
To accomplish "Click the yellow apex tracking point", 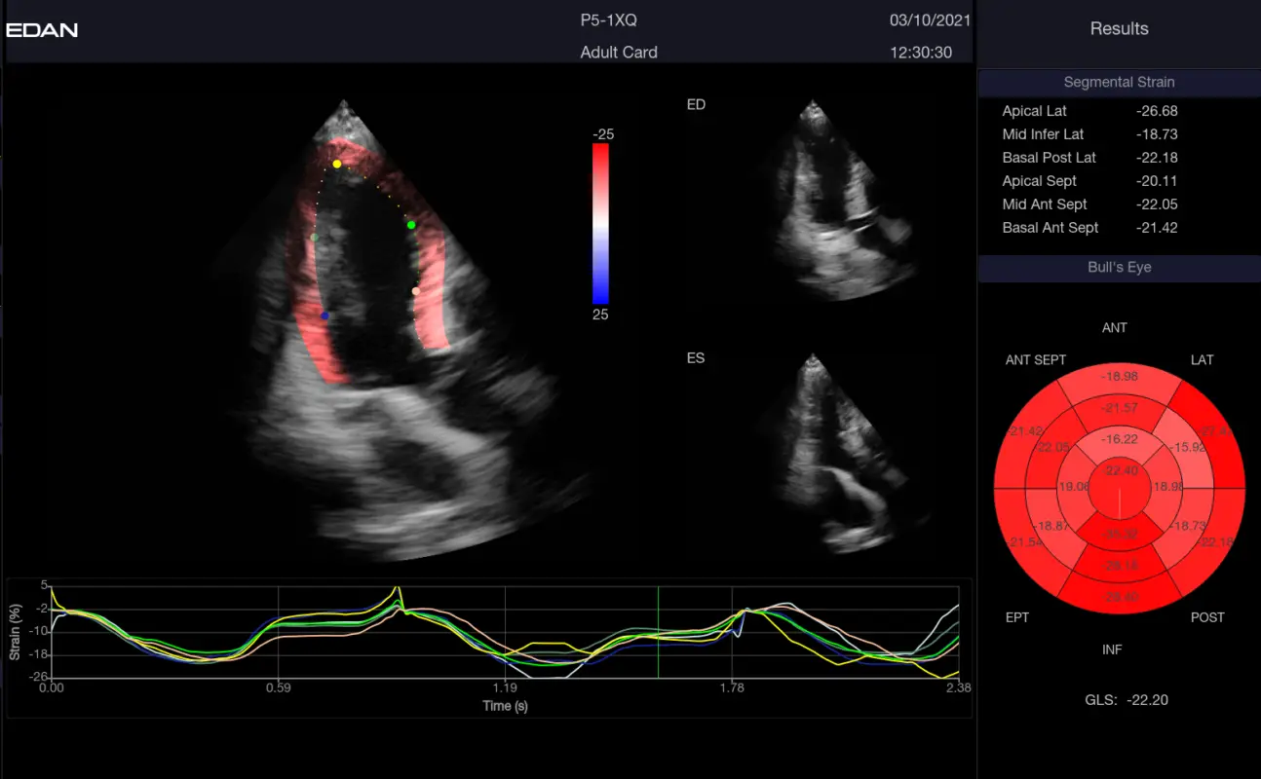I will click(x=337, y=165).
